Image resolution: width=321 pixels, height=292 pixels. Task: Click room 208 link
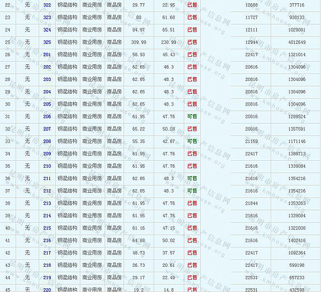click(x=47, y=141)
